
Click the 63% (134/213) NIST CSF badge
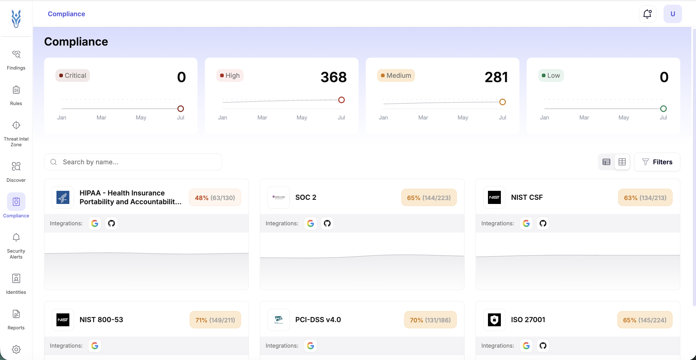[x=645, y=198]
